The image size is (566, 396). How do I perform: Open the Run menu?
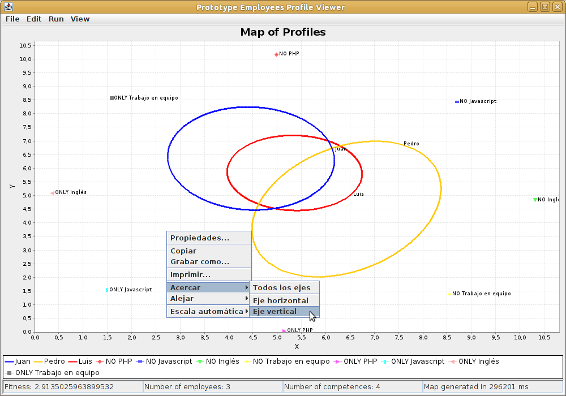56,19
